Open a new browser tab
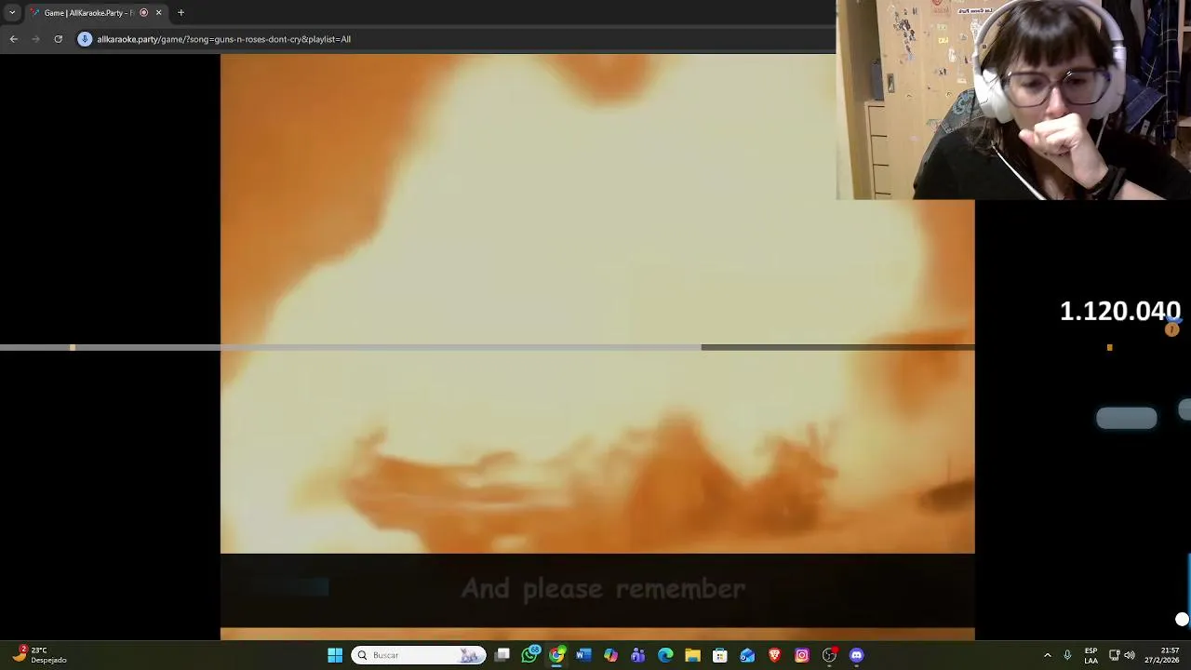The height and width of the screenshot is (670, 1191). (x=181, y=13)
